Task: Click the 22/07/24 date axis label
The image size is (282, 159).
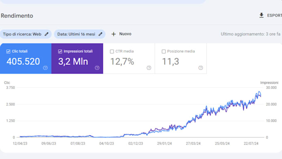Action: 251,144
